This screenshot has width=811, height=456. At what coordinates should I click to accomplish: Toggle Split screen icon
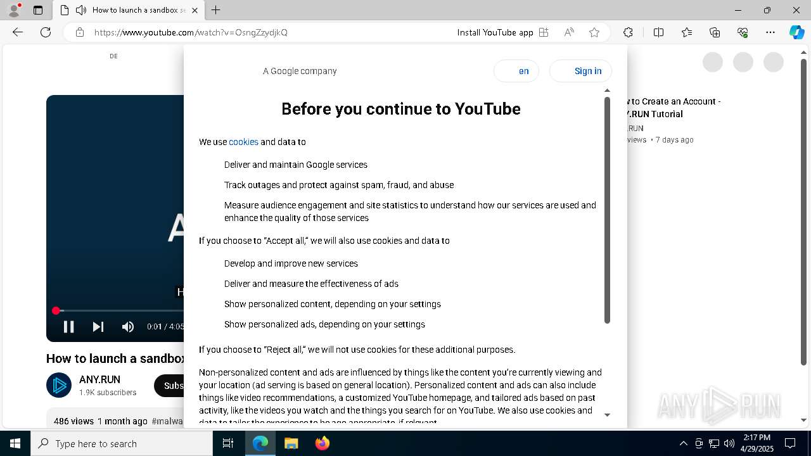point(658,32)
